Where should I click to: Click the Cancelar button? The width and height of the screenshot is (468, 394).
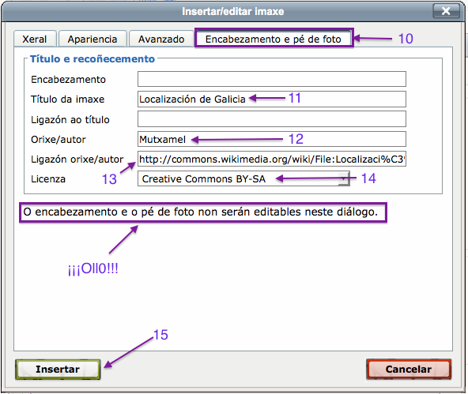pyautogui.click(x=409, y=369)
